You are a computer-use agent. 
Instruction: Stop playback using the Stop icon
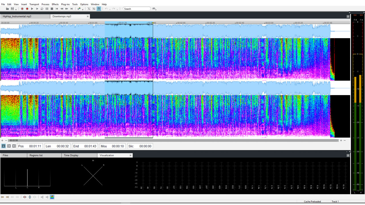click(x=52, y=9)
